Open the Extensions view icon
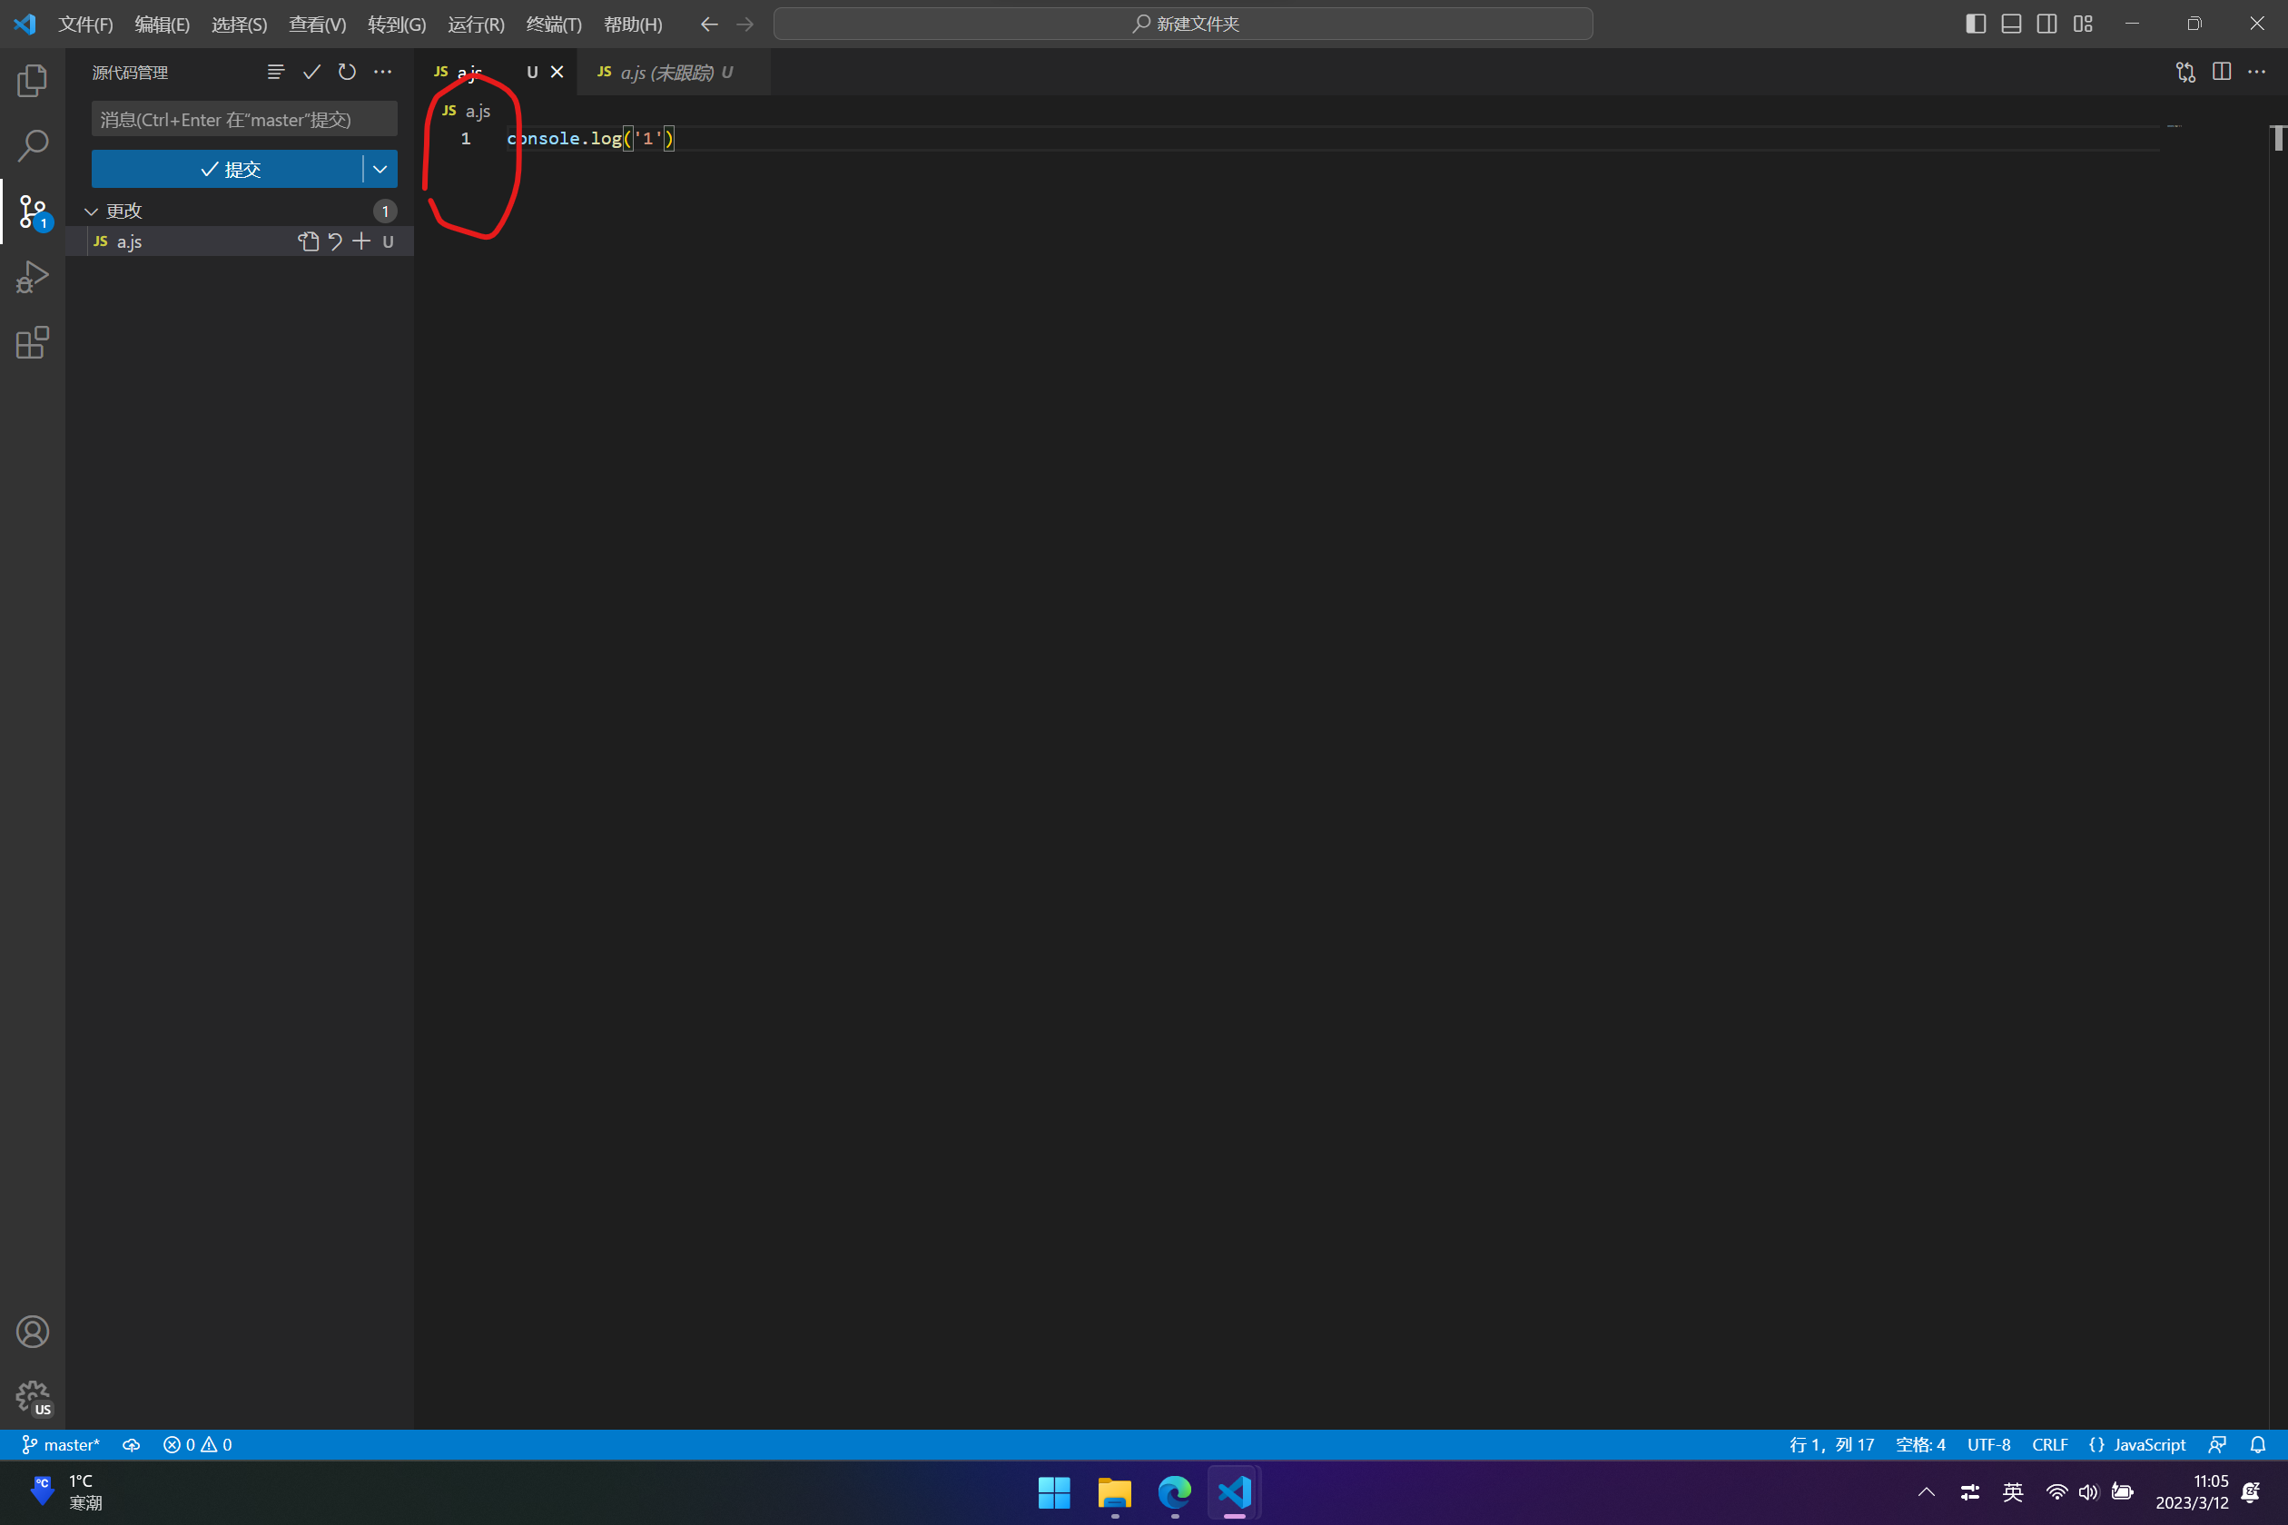The width and height of the screenshot is (2288, 1525). click(31, 342)
